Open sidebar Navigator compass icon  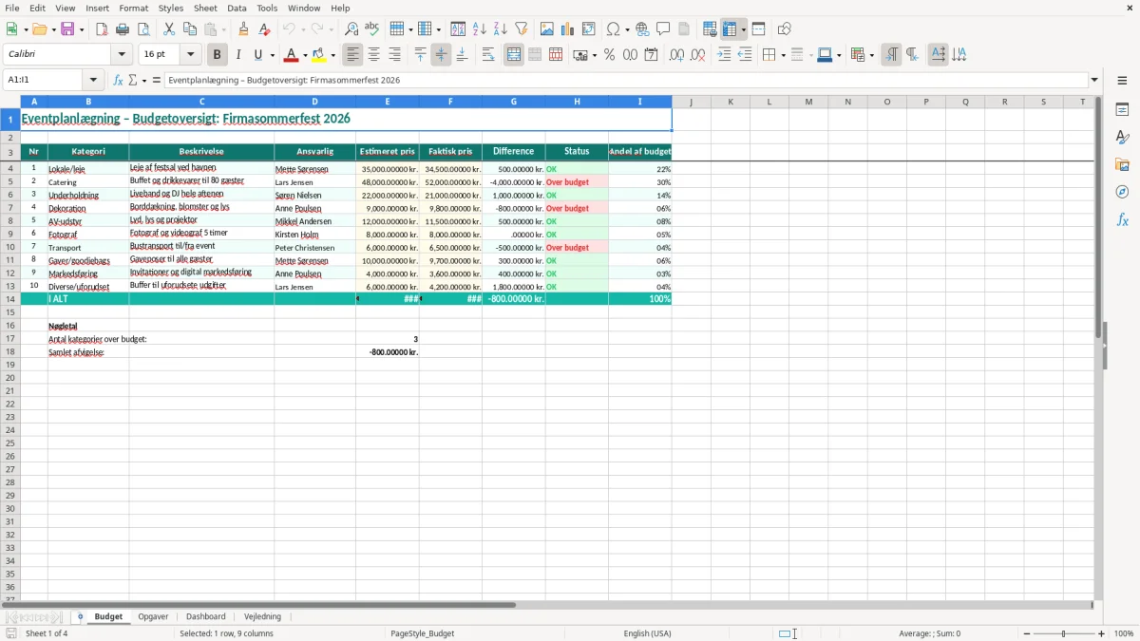[1122, 192]
